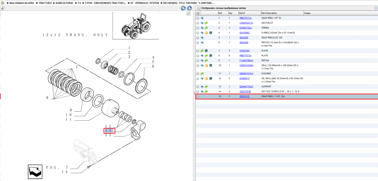
Task: Click the globe icon on O-RING row
Action: [211, 33]
